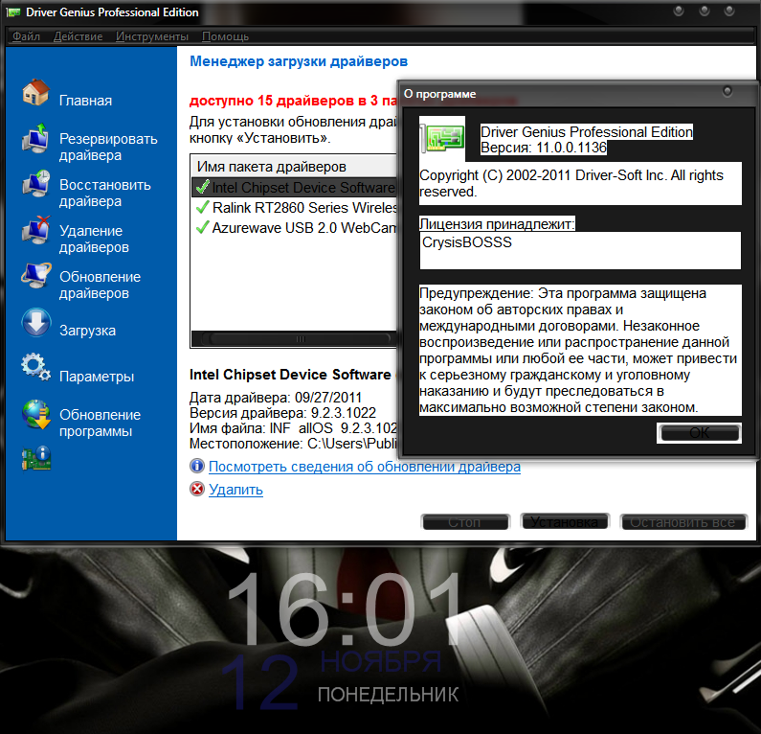
Task: Select the Загрузка sidebar label
Action: [87, 331]
